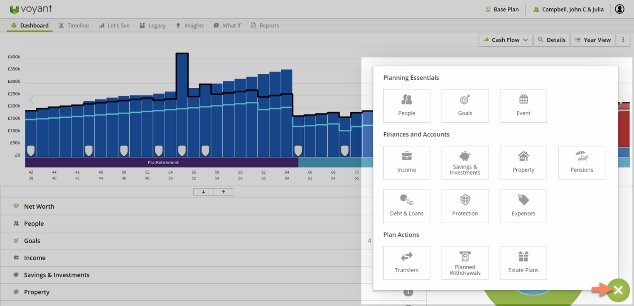Viewport: 634px width, 306px height.
Task: Open the Expenses tile
Action: (523, 206)
